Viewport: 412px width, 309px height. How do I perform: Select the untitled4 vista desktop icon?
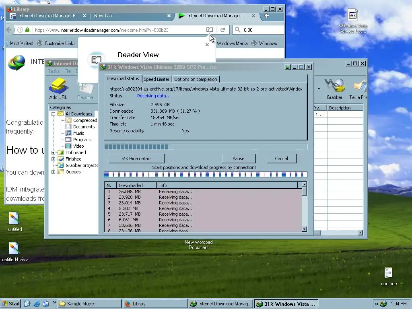coord(15,252)
